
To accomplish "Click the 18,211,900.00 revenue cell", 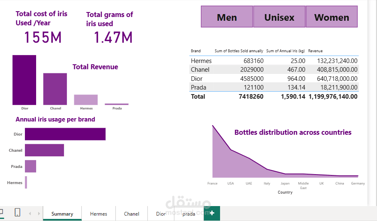I will (x=339, y=87).
